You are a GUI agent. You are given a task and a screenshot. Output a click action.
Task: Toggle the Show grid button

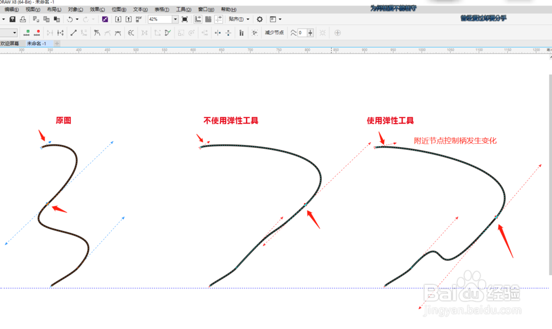pyautogui.click(x=208, y=19)
